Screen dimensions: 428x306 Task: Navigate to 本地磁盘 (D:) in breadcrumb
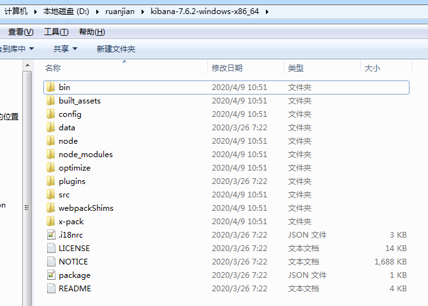point(66,11)
